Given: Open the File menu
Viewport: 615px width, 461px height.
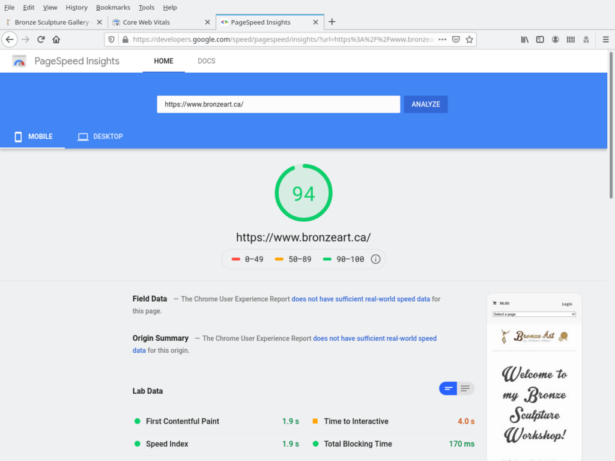Looking at the screenshot, I should pos(9,7).
